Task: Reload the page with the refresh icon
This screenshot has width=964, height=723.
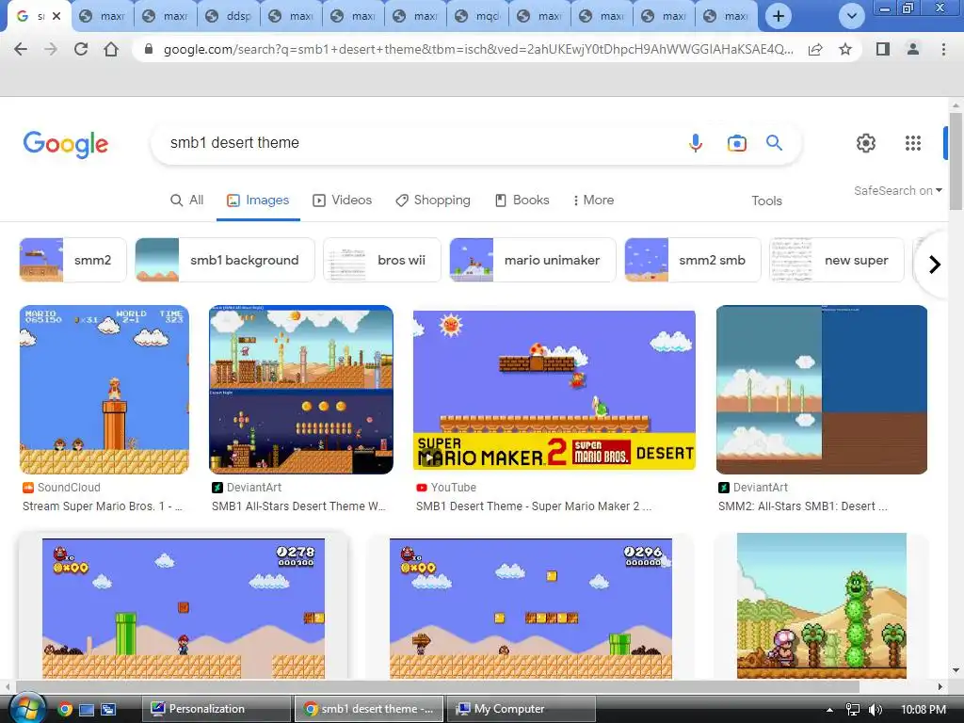Action: pos(81,49)
